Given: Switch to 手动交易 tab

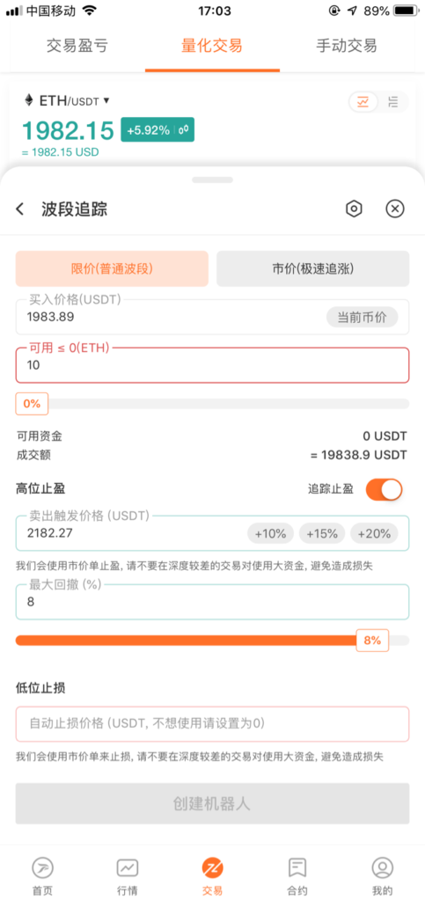Looking at the screenshot, I should pos(347,46).
